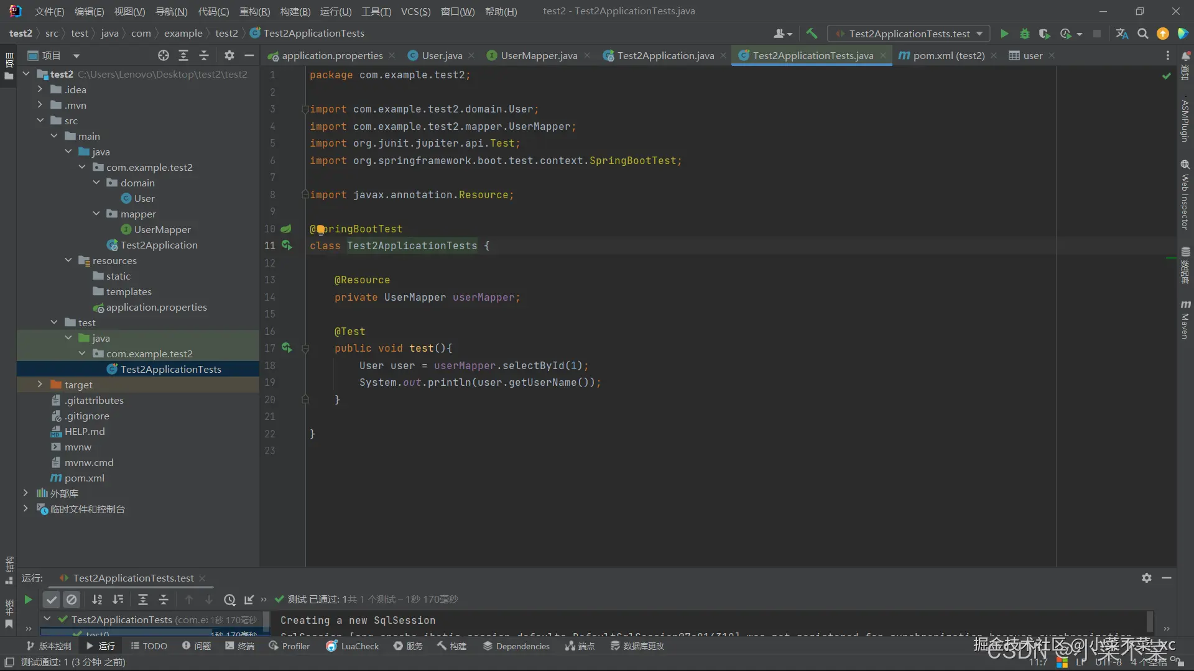Toggle show passed tests checkmark button

click(52, 600)
